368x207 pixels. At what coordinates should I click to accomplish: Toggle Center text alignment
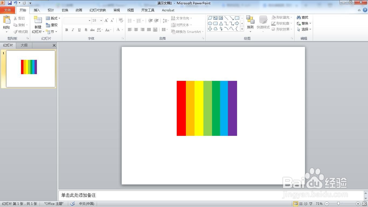pos(136,30)
